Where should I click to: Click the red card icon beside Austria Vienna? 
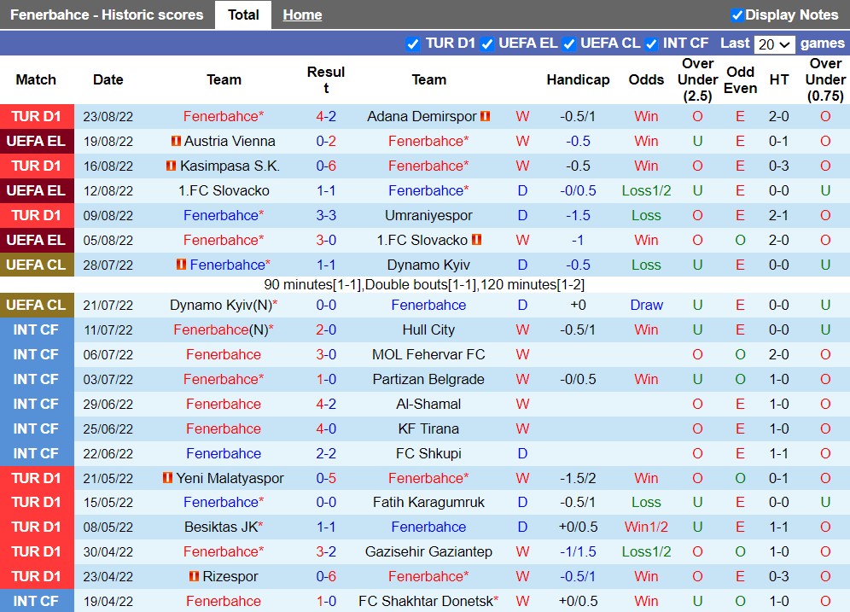[176, 141]
